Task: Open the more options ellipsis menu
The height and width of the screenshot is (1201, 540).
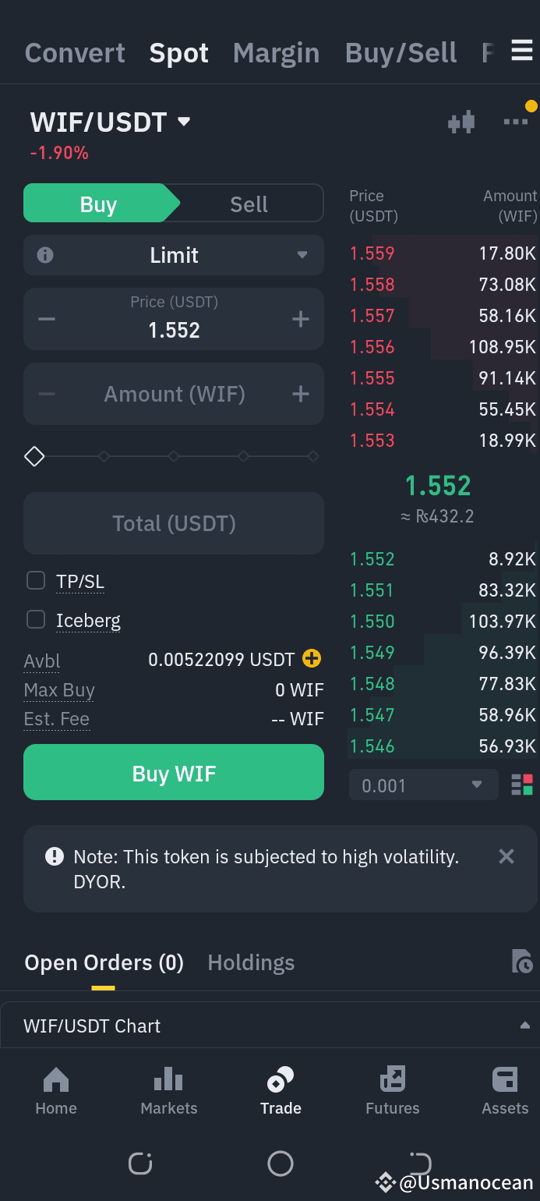Action: (x=515, y=122)
